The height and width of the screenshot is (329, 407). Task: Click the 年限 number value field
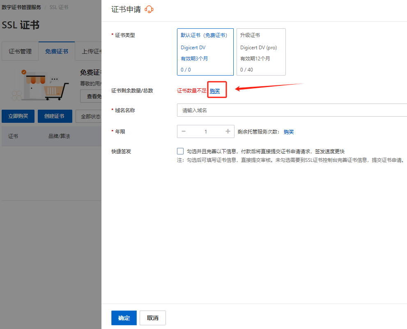click(x=206, y=131)
